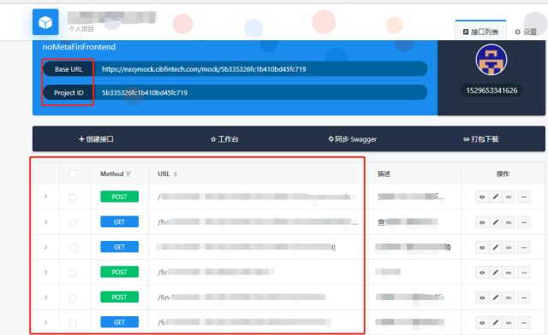This screenshot has height=335, width=548.
Task: Open the 设置 settings tab
Action: click(x=526, y=32)
